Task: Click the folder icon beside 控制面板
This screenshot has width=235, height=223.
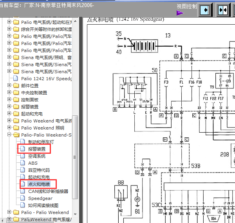Action: click(x=16, y=100)
